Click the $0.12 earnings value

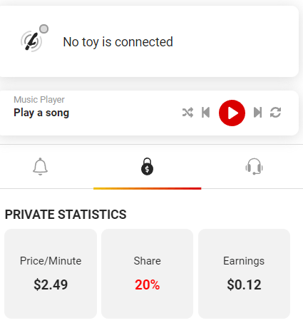tap(244, 284)
